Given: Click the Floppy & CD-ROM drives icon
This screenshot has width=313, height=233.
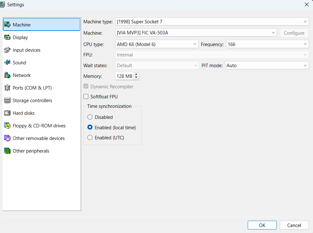Looking at the screenshot, I should pos(7,126).
